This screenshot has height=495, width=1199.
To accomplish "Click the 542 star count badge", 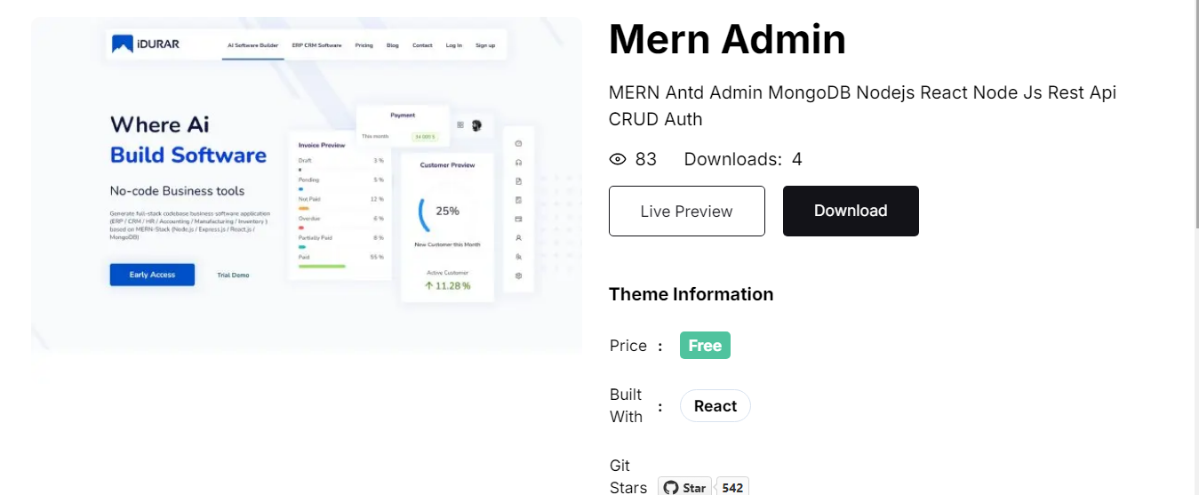I will (732, 487).
